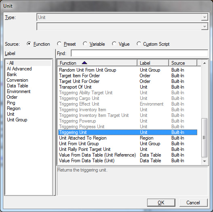Sort the list by the Label column header
Image resolution: width=213 pixels, height=212 pixels.
(x=153, y=63)
